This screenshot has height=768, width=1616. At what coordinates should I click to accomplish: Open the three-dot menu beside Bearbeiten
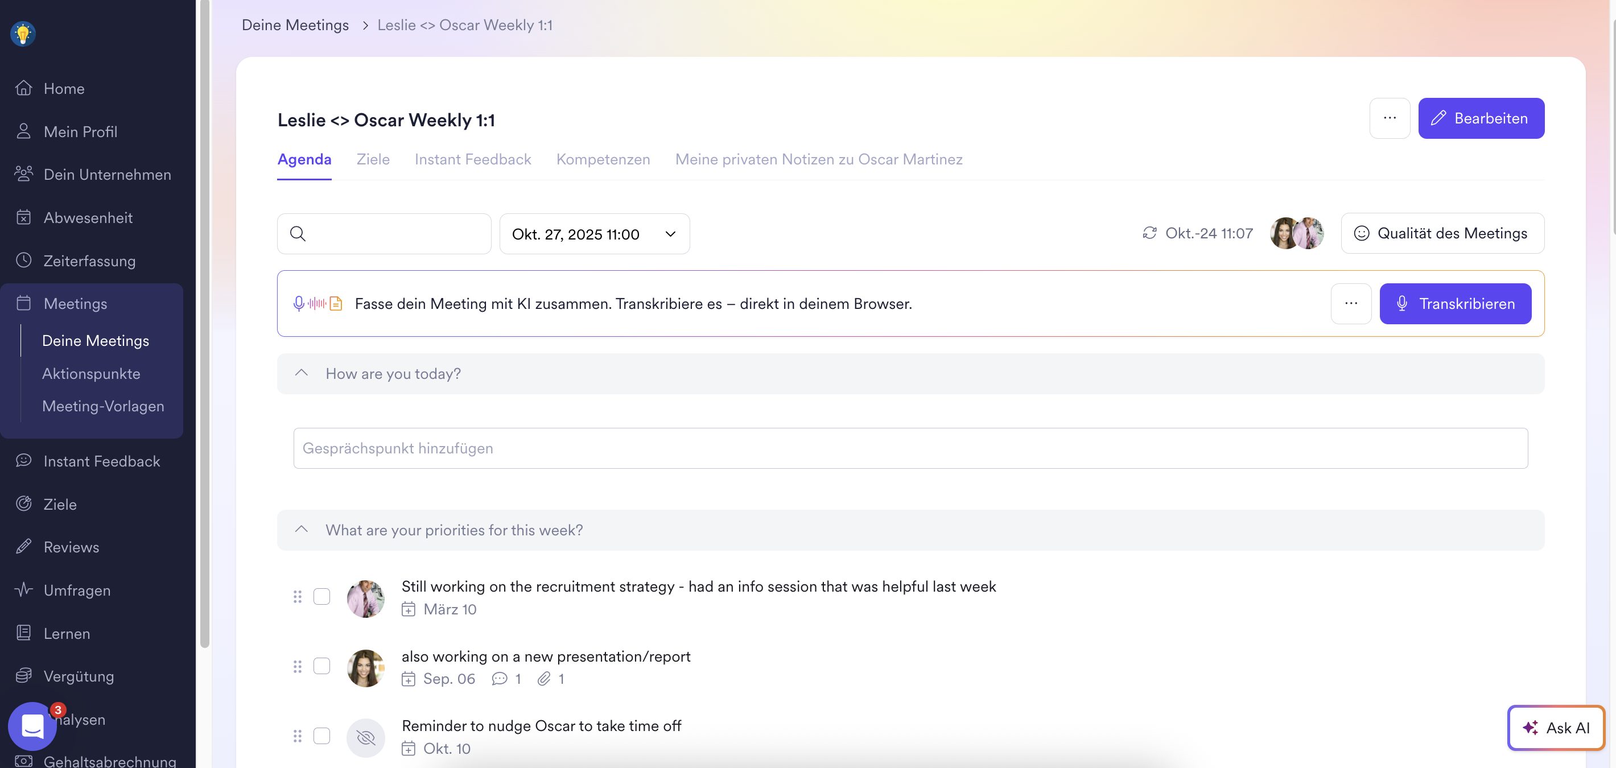tap(1390, 118)
